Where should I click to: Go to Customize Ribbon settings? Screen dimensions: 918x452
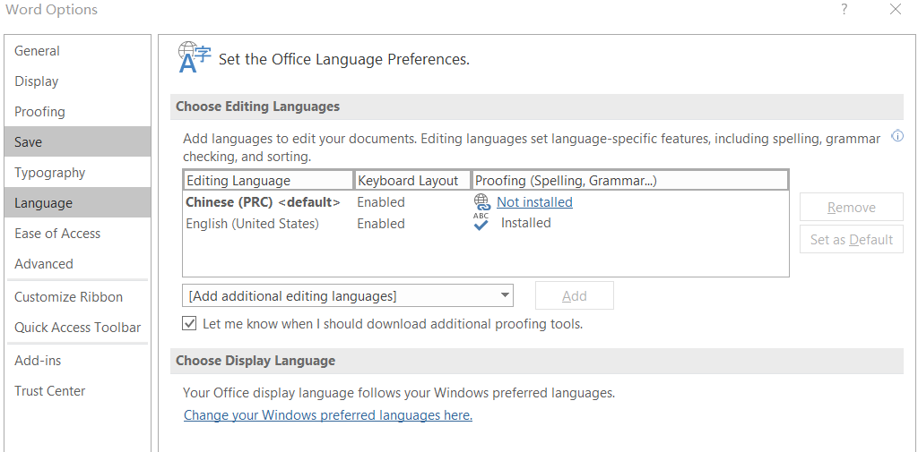point(69,297)
